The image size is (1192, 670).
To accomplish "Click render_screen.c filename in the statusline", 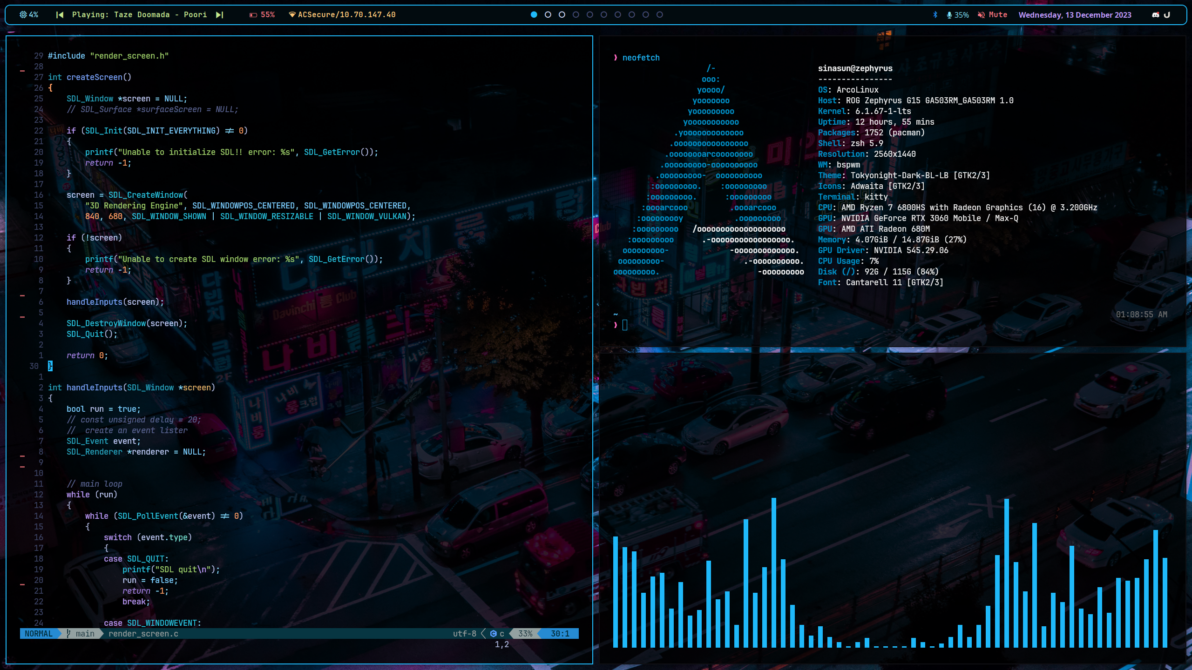I will tap(143, 634).
